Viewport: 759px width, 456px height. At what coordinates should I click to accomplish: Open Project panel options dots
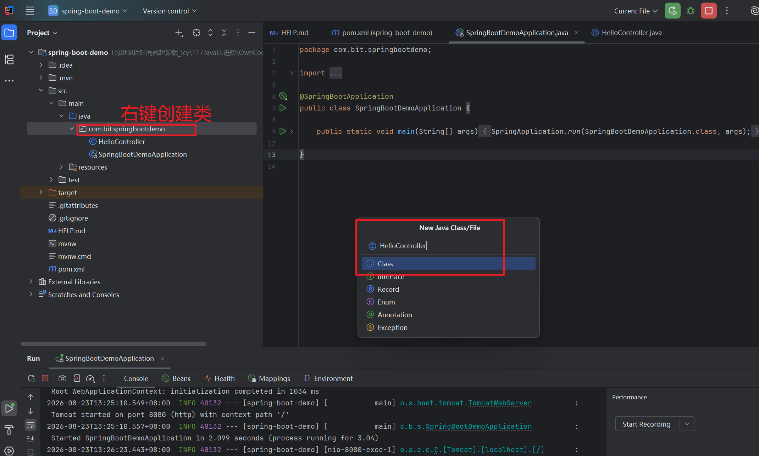238,33
